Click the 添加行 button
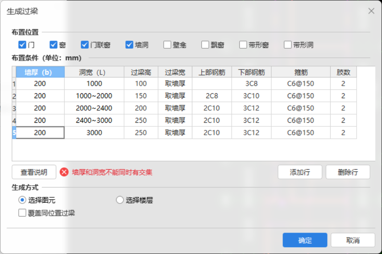Image resolution: width=382 pixels, height=254 pixels. (300, 172)
